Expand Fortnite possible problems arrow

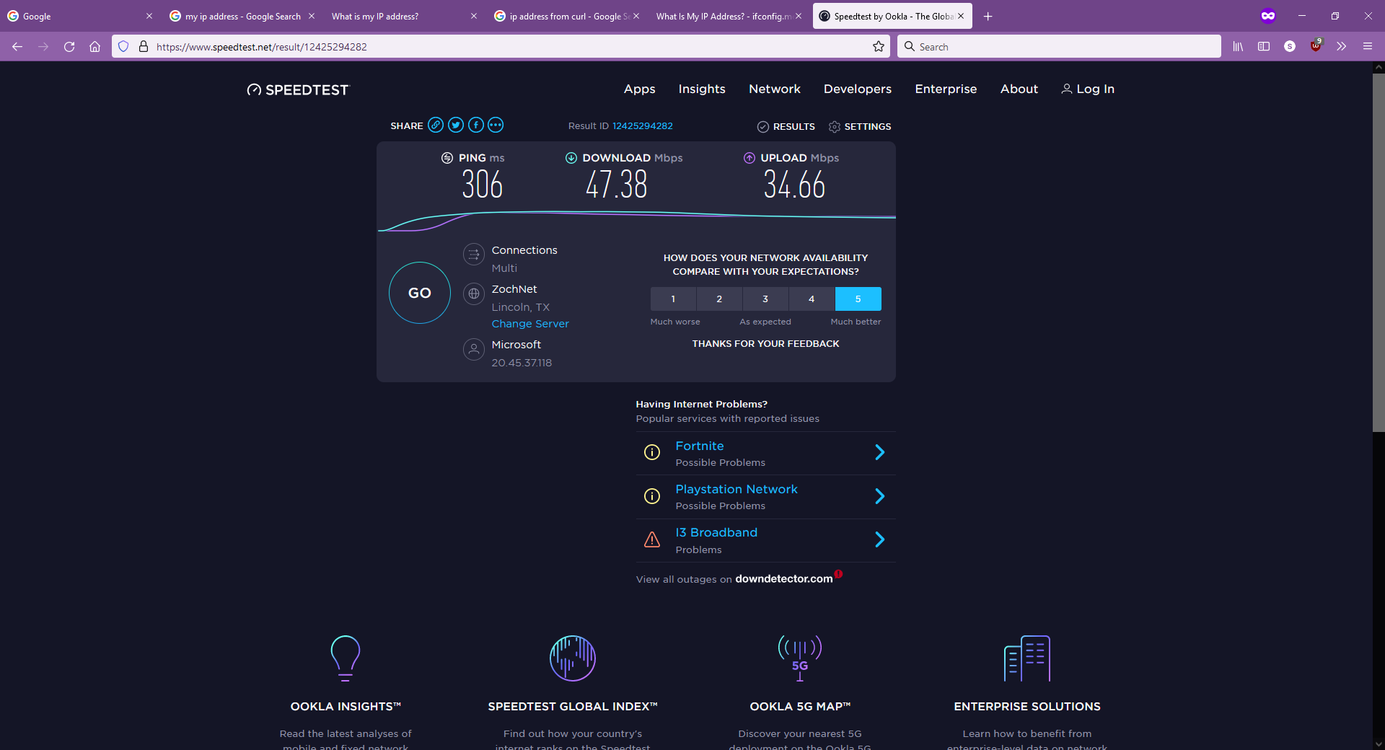pyautogui.click(x=879, y=452)
